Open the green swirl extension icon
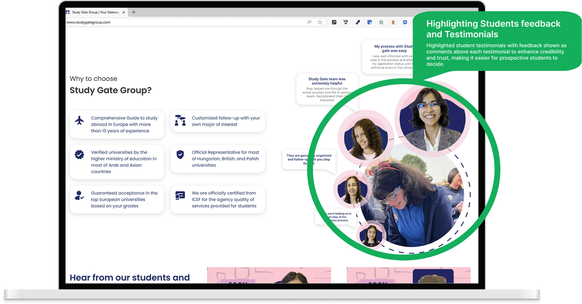 click(381, 22)
